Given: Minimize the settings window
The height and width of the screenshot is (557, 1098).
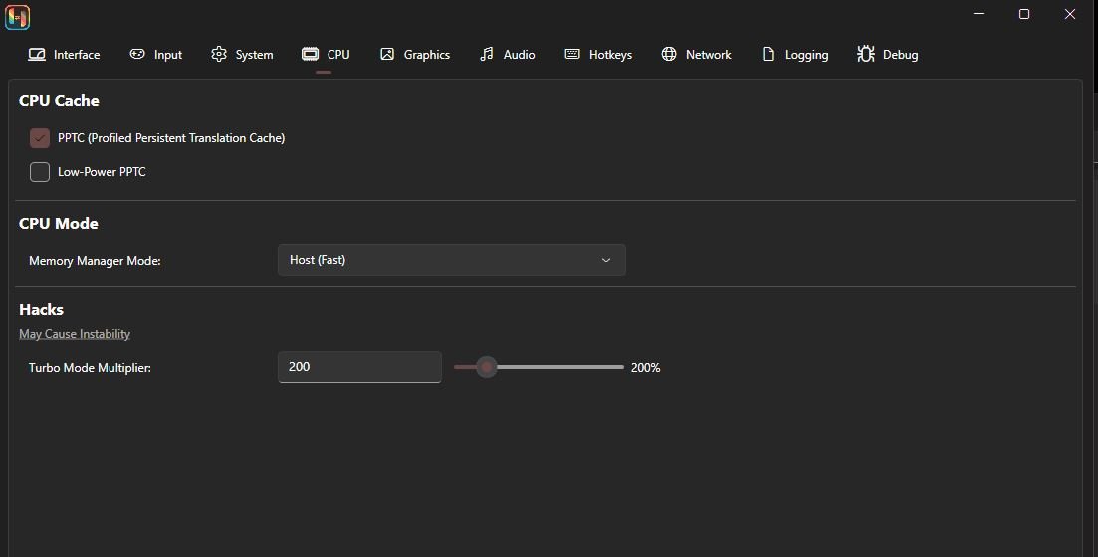Looking at the screenshot, I should coord(979,14).
